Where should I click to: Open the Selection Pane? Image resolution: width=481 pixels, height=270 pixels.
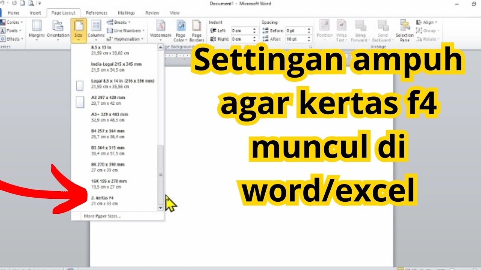pyautogui.click(x=405, y=30)
